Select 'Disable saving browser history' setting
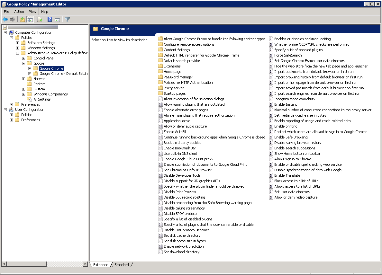The width and height of the screenshot is (382, 275). tap(298, 143)
